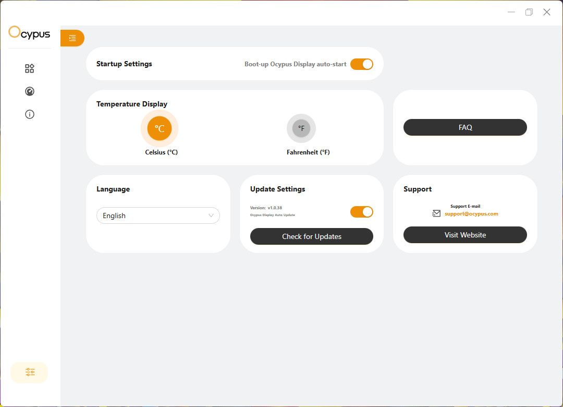Click the Ocypus logo
Image resolution: width=563 pixels, height=407 pixels.
click(29, 33)
